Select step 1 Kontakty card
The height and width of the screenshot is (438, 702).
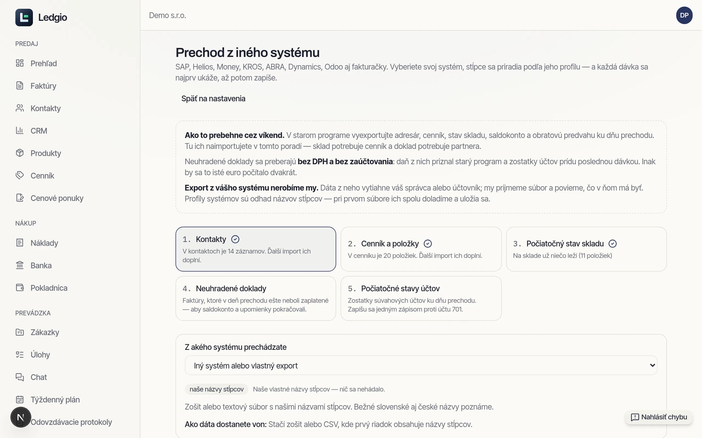(x=256, y=249)
